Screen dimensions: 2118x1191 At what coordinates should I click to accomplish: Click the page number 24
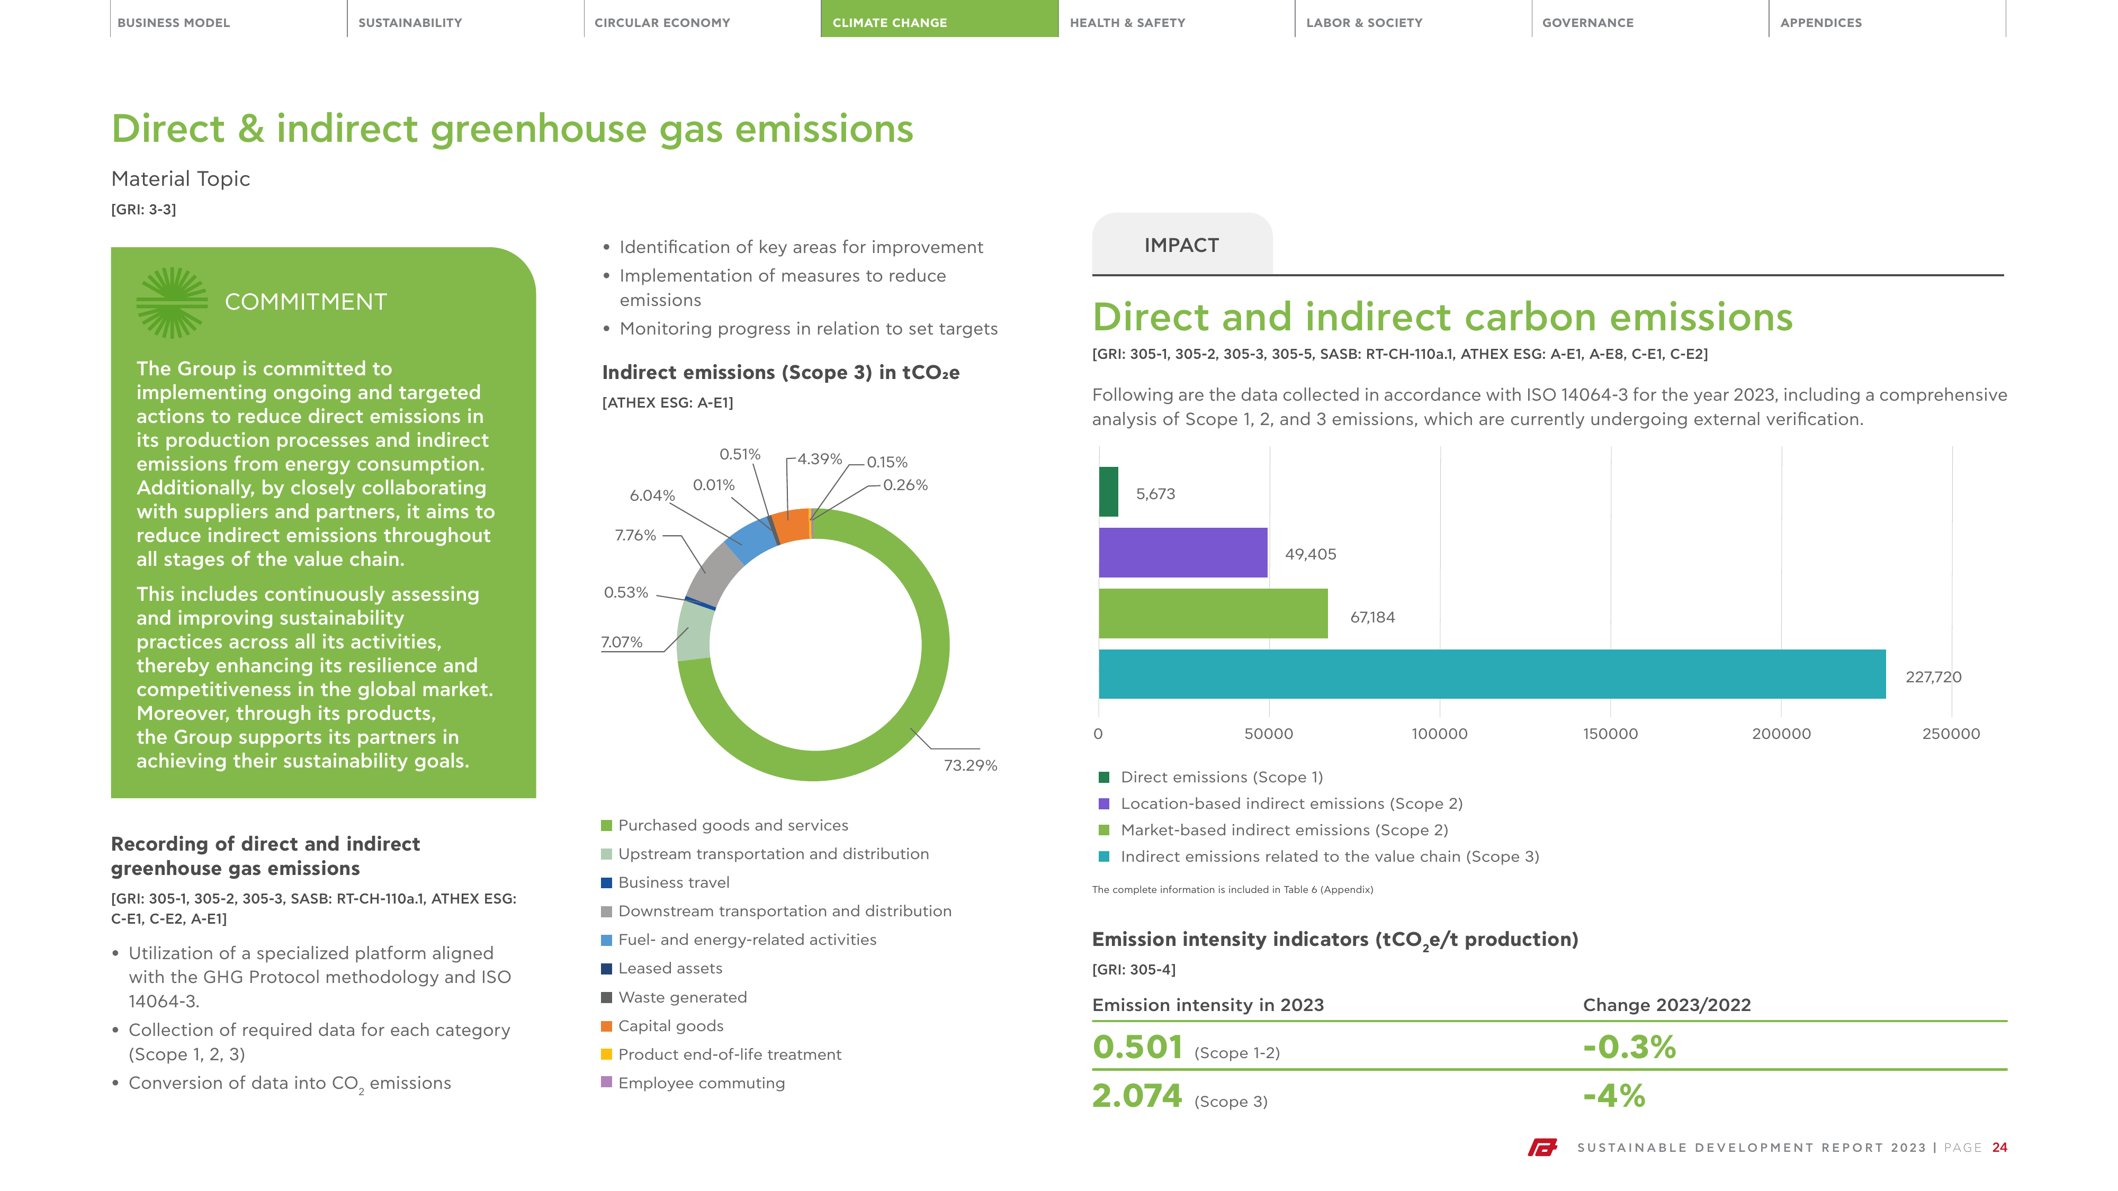tap(1999, 1148)
